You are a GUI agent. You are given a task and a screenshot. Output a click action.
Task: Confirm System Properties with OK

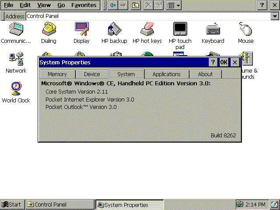click(x=224, y=62)
